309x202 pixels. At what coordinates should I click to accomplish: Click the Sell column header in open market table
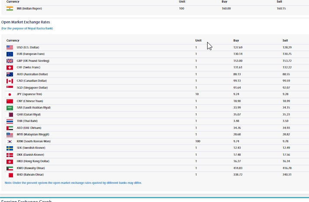[x=285, y=40]
